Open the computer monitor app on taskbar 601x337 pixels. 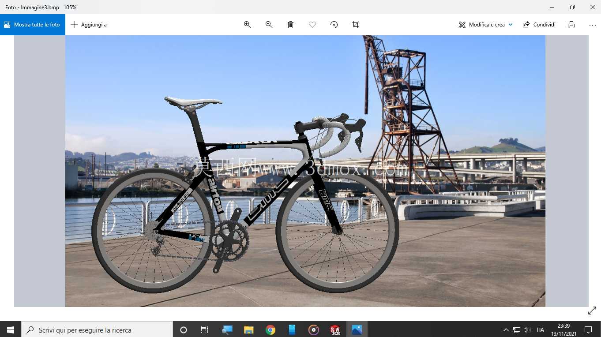pyautogui.click(x=227, y=330)
